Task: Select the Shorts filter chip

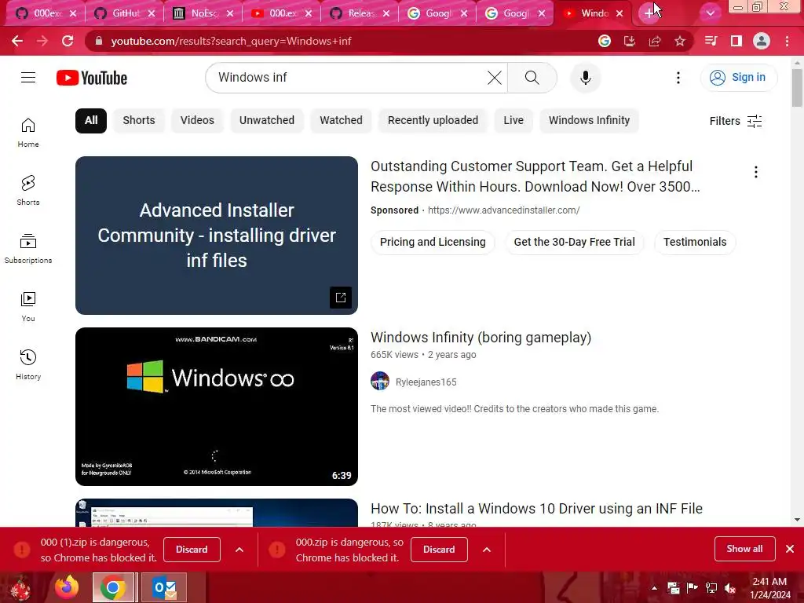Action: click(139, 120)
